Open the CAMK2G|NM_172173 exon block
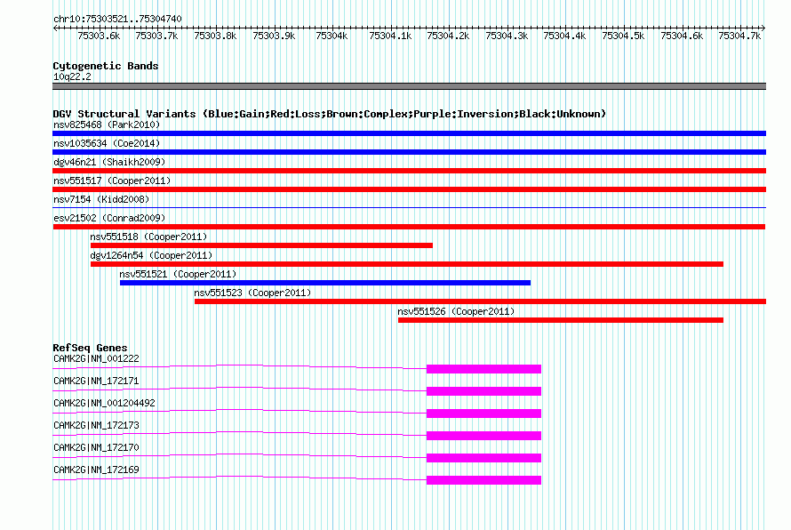 pyautogui.click(x=483, y=436)
